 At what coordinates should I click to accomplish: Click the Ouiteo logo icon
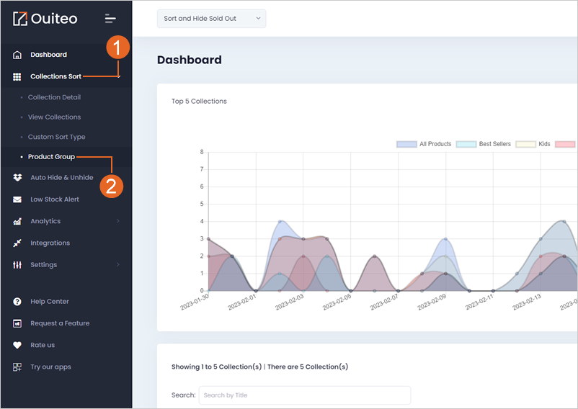[x=20, y=19]
